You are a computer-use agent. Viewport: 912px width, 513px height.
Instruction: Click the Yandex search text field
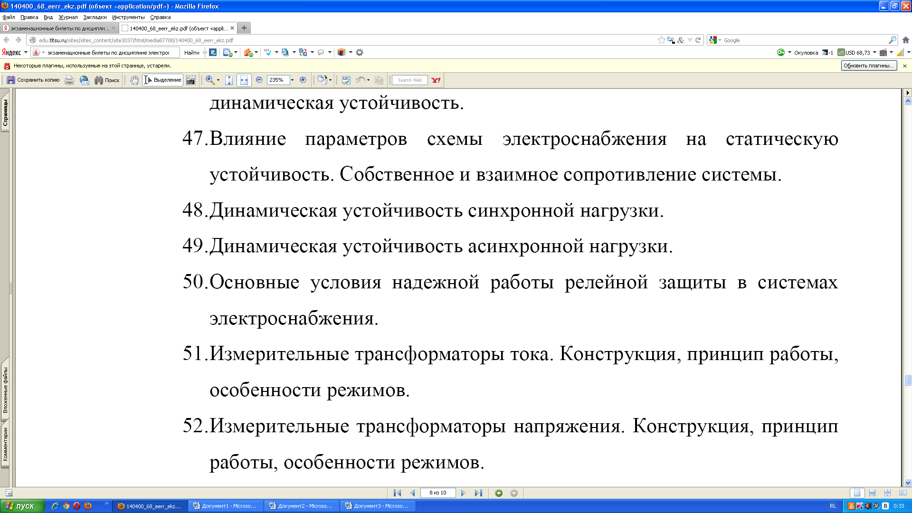(108, 53)
